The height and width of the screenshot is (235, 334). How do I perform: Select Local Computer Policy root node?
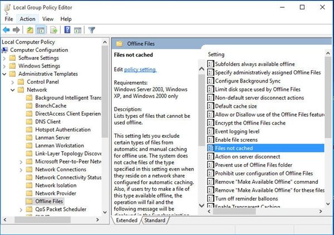click(28, 42)
